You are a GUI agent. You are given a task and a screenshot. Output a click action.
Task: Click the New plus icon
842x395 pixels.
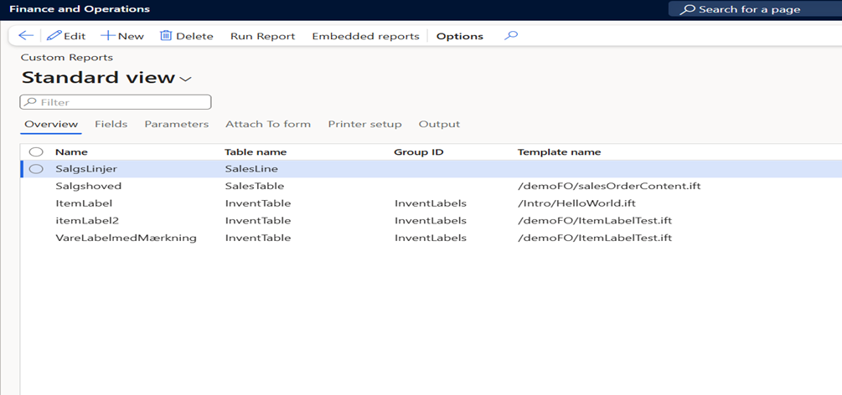107,36
